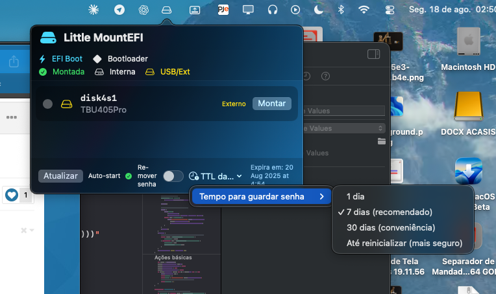Click the code minimap above Ações básicas
The image size is (496, 294).
pyautogui.click(x=182, y=224)
